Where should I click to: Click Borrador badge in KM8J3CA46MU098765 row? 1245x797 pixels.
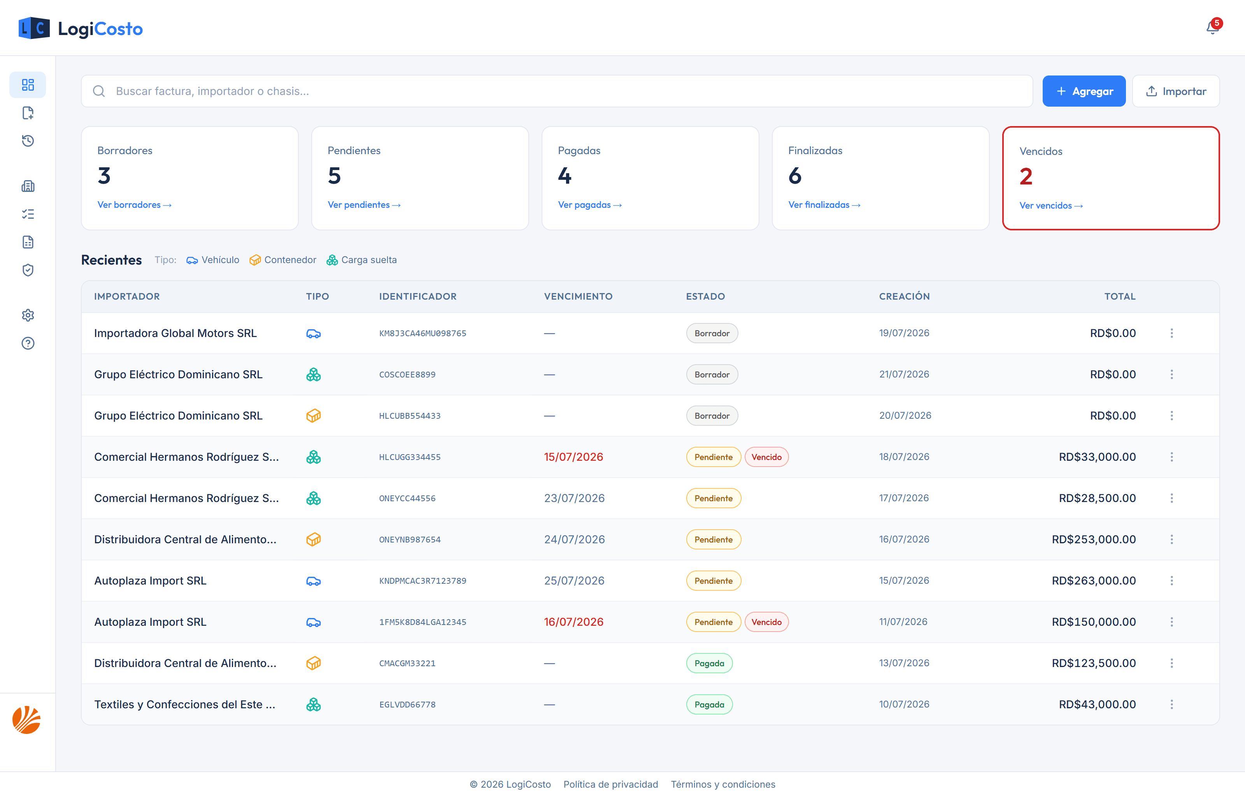712,333
